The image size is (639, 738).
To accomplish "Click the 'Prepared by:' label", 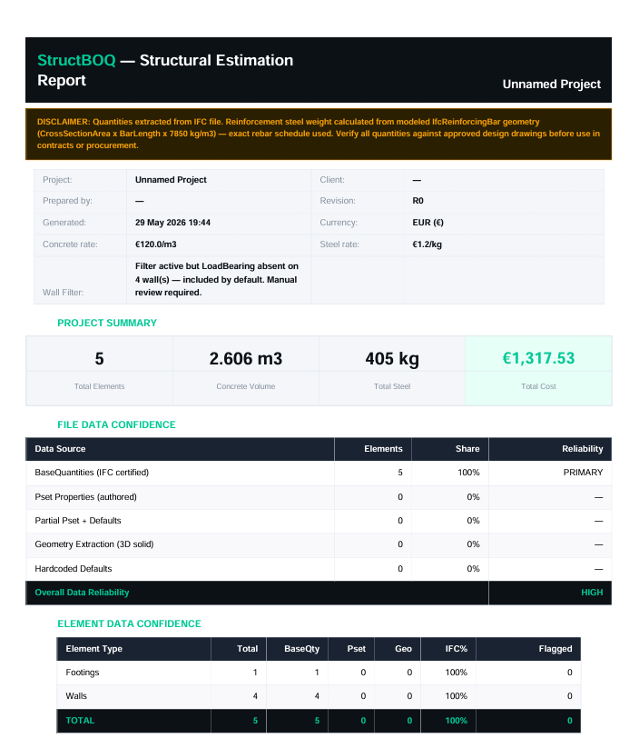I will (x=67, y=201).
